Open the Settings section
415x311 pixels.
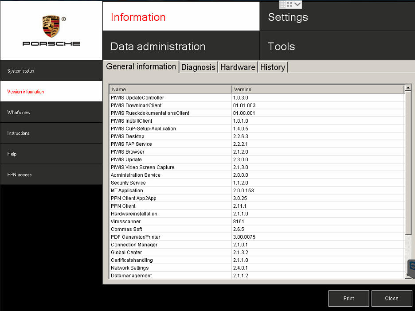(x=337, y=17)
